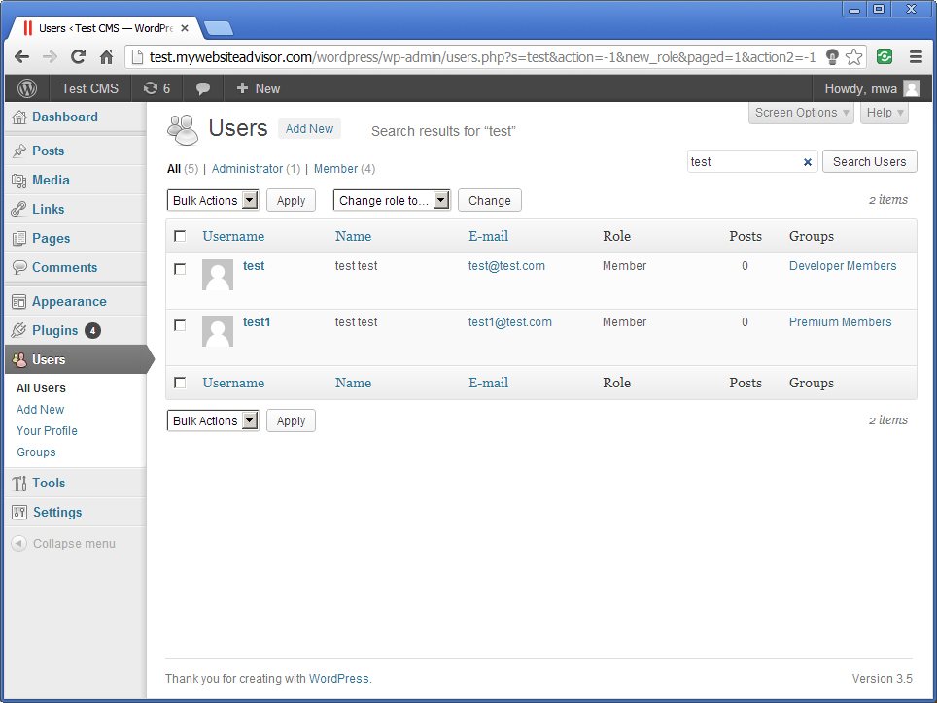Click the Premium Members group link

[840, 322]
